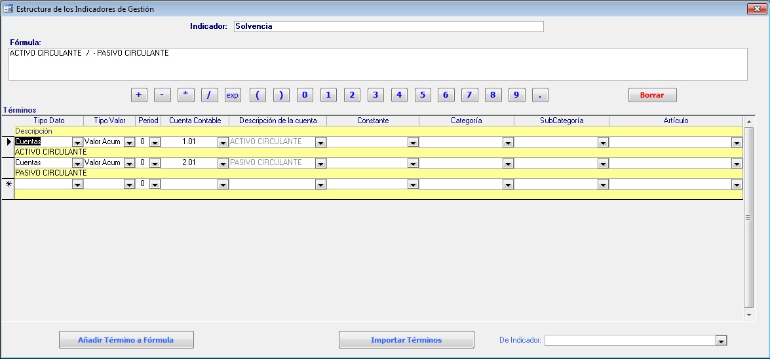Image resolution: width=770 pixels, height=359 pixels.
Task: Click the Términos vertical scrollbar thumb
Action: click(749, 217)
